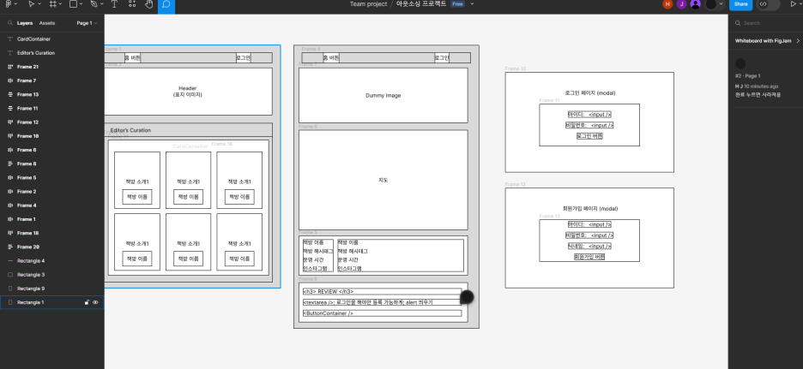
Task: Click the search icon in Layers panel
Action: 10,23
